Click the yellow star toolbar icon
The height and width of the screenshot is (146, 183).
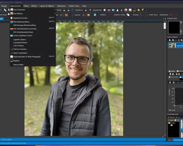point(138,10)
